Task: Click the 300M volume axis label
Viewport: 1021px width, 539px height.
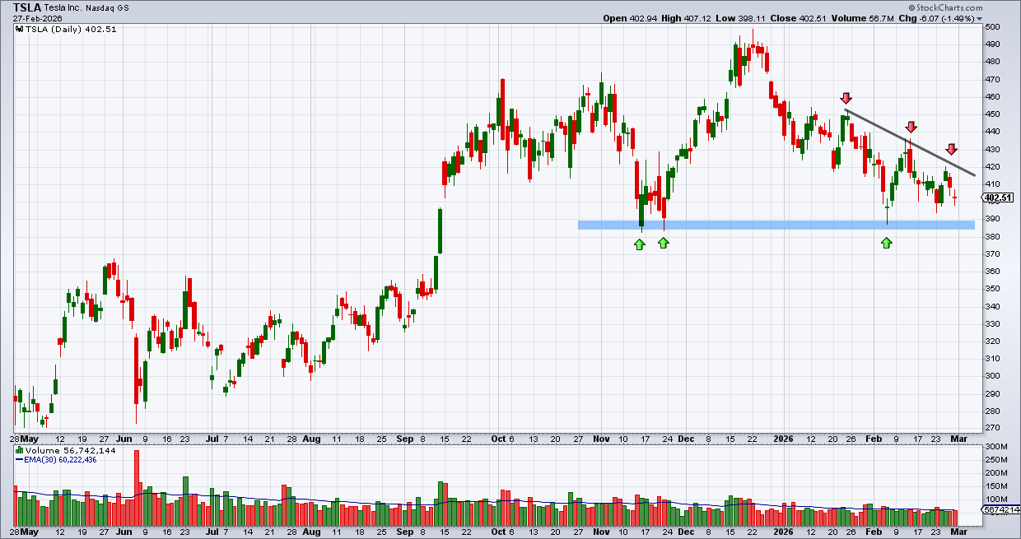Action: [996, 447]
